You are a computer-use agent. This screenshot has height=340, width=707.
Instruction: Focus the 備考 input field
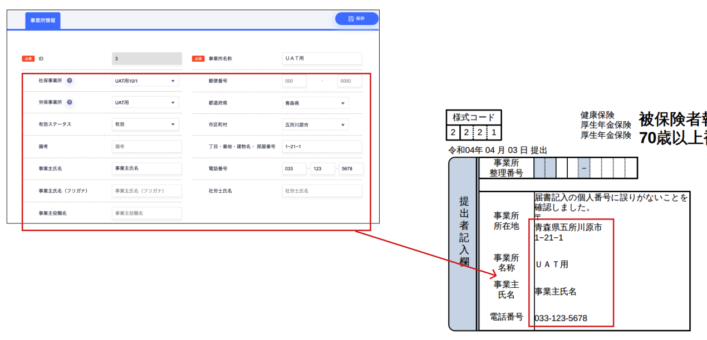tap(146, 147)
